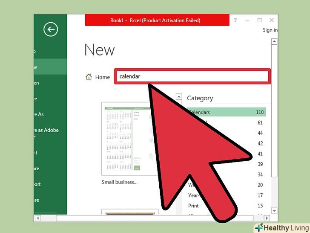Viewport: 310px width, 233px height.
Task: Open the Help question mark icon
Action: pyautogui.click(x=235, y=20)
